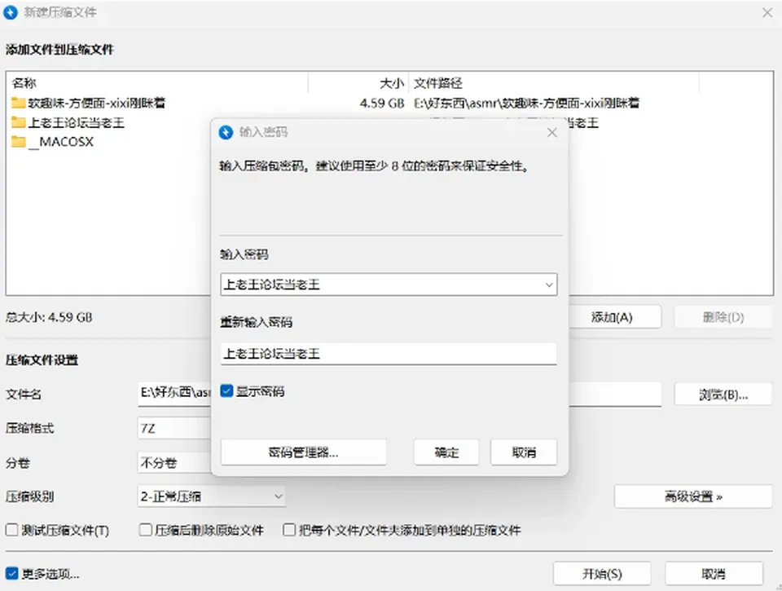Close the 输入密码 dialog with its X

click(x=552, y=132)
